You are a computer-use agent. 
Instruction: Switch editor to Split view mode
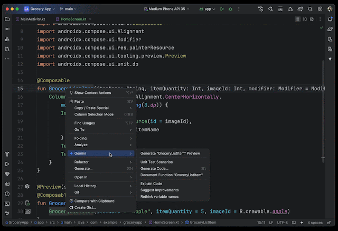[x=306, y=19]
